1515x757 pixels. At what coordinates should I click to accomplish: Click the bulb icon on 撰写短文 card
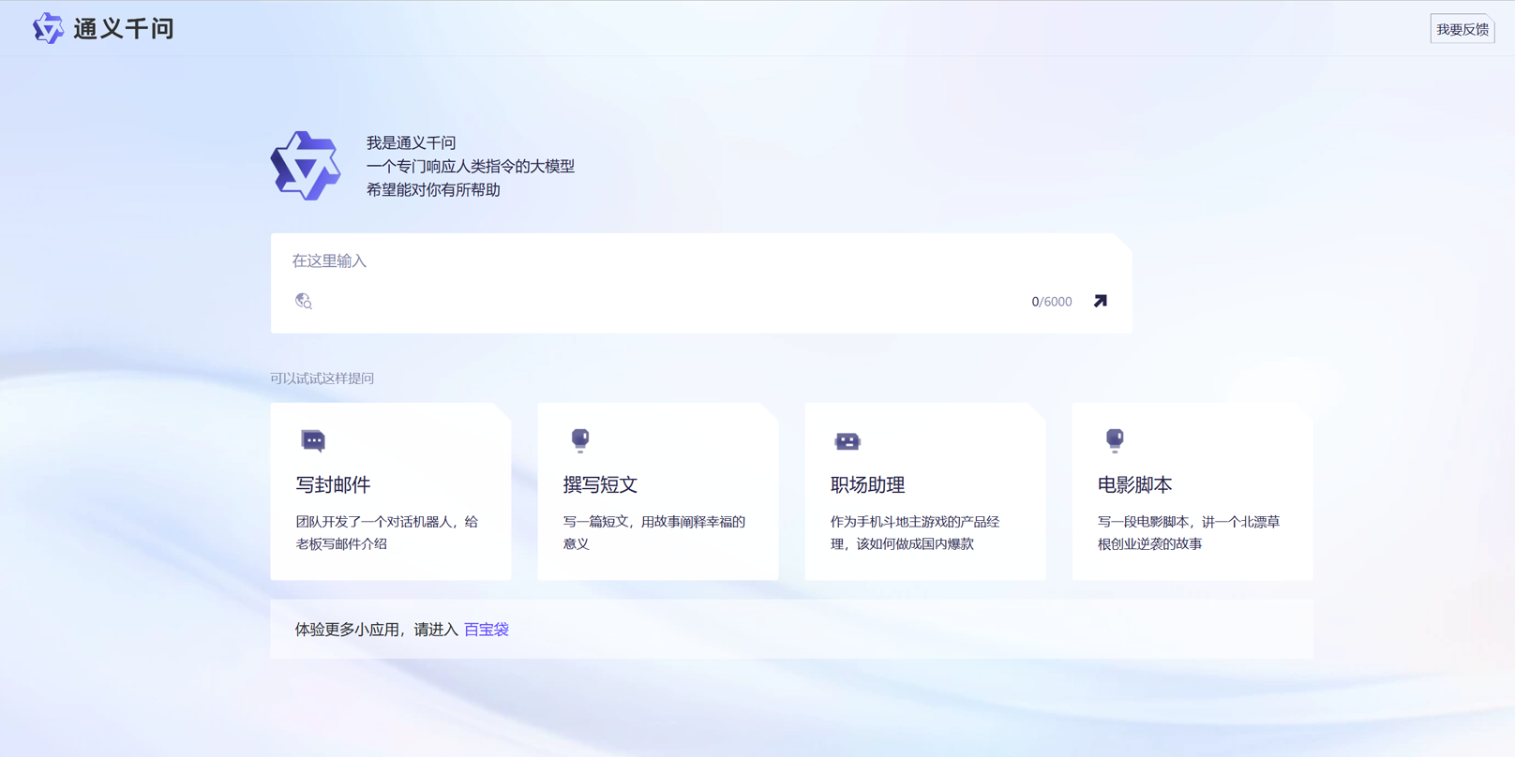pyautogui.click(x=580, y=440)
